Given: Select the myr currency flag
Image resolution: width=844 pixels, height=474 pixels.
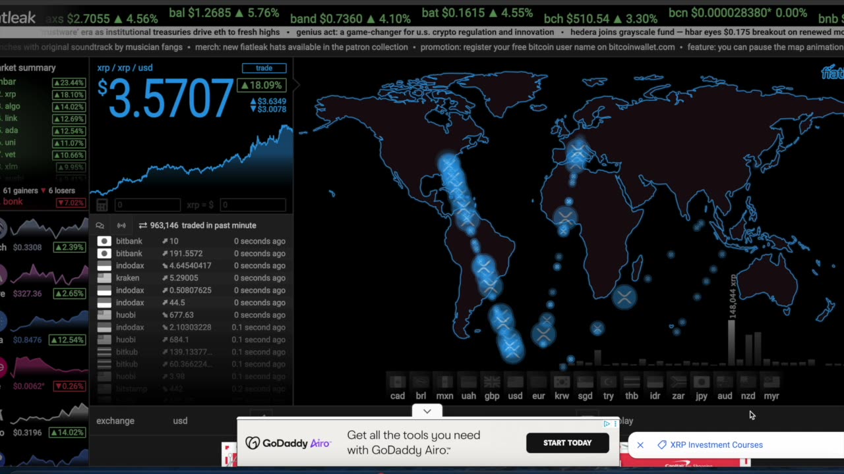Looking at the screenshot, I should (771, 382).
